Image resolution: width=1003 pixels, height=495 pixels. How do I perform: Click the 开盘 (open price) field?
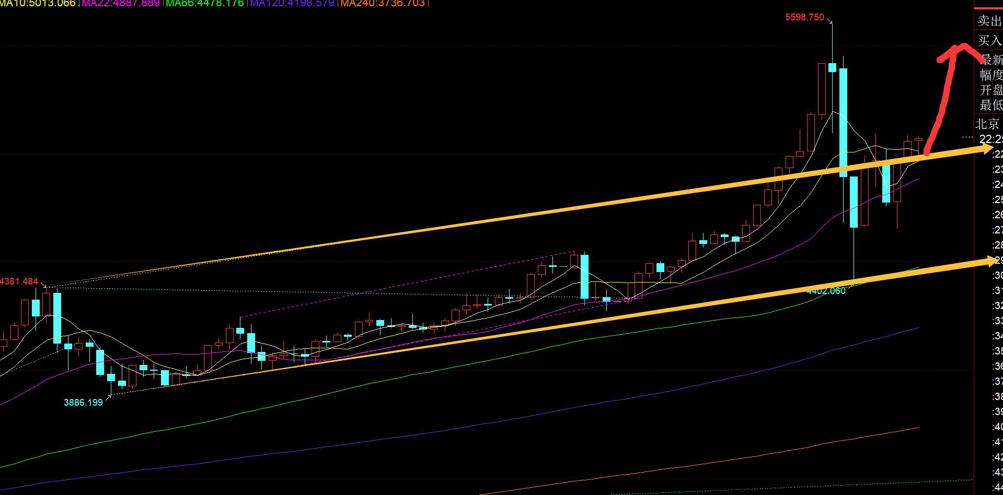click(x=991, y=90)
